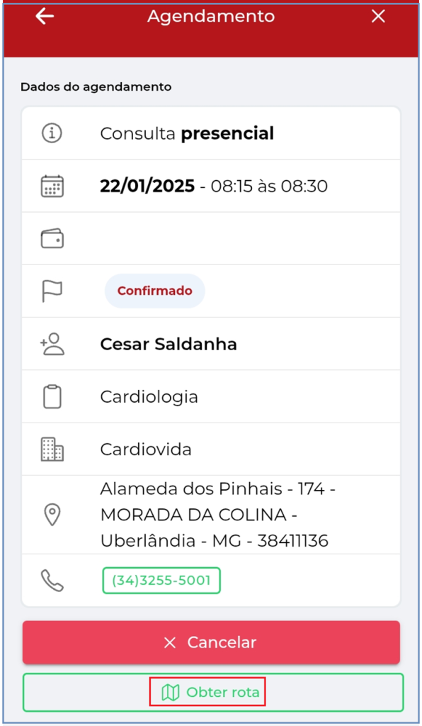Go back using the arrow icon
This screenshot has height=726, width=422.
(x=45, y=16)
